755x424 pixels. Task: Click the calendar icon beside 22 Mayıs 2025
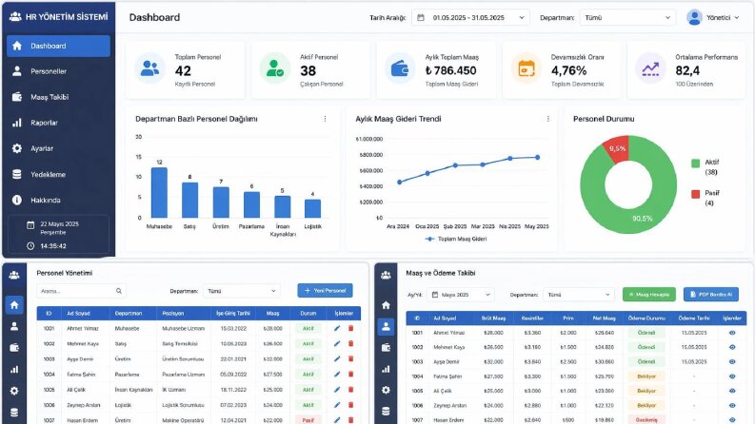pos(30,224)
